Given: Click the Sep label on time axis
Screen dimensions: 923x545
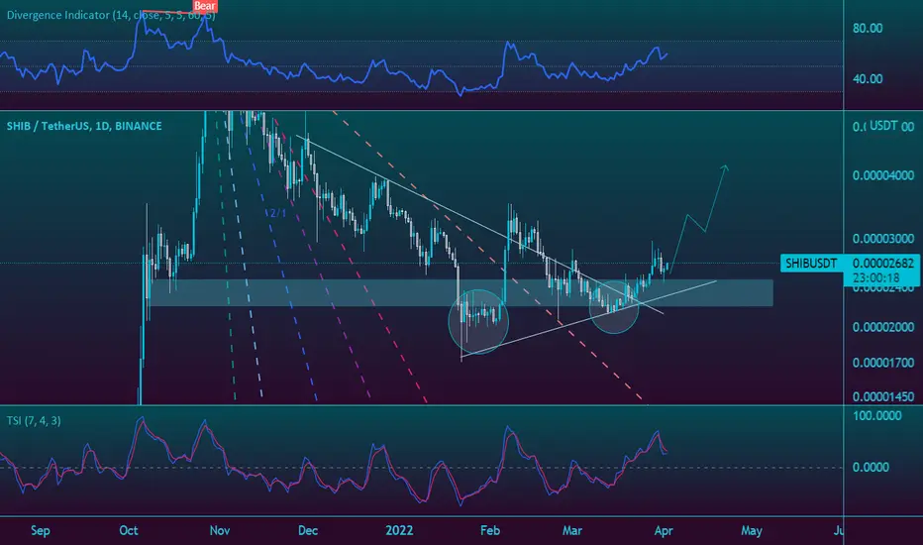Looking at the screenshot, I should 40,531.
